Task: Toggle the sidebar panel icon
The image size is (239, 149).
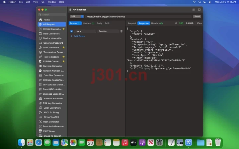Action: [x=199, y=10]
